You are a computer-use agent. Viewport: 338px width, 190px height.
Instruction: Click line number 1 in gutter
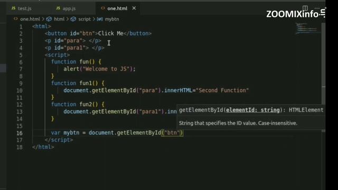[21, 27]
